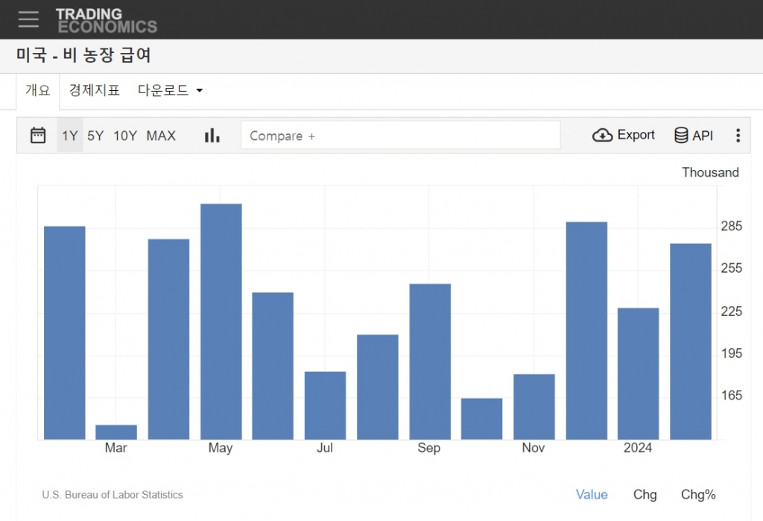Open the hamburger navigation menu

tap(28, 19)
